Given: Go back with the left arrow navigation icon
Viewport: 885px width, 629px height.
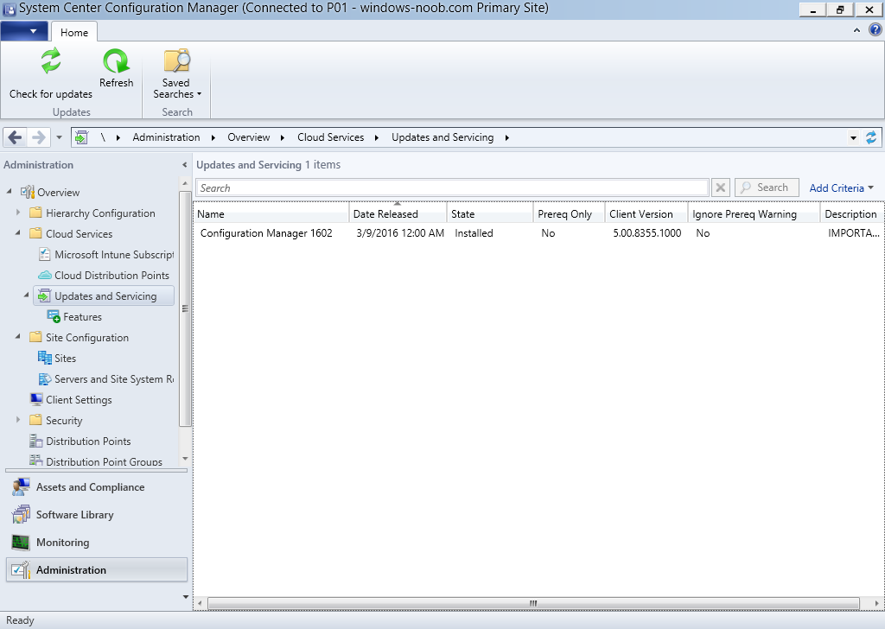Looking at the screenshot, I should click(16, 137).
